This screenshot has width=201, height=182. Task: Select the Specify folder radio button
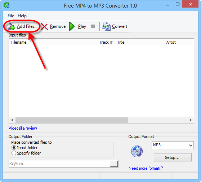click(14, 153)
